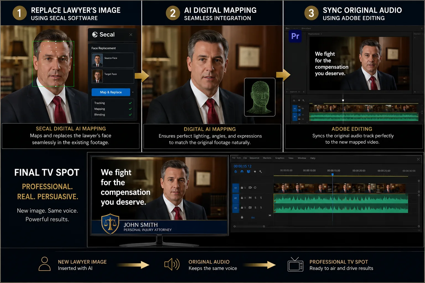Click the horizontal zoom scrollbar left handle
The height and width of the screenshot is (283, 425).
[235, 226]
